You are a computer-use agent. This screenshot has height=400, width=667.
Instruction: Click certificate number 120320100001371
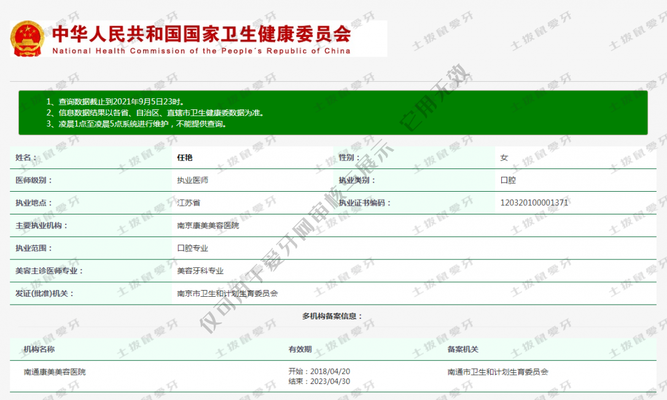[x=534, y=203]
